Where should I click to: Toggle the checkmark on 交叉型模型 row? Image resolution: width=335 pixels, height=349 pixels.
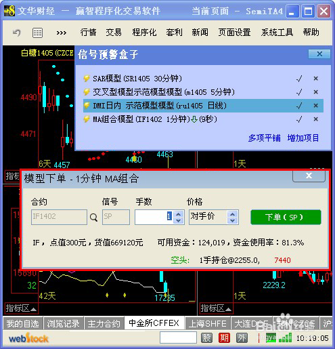pyautogui.click(x=299, y=92)
